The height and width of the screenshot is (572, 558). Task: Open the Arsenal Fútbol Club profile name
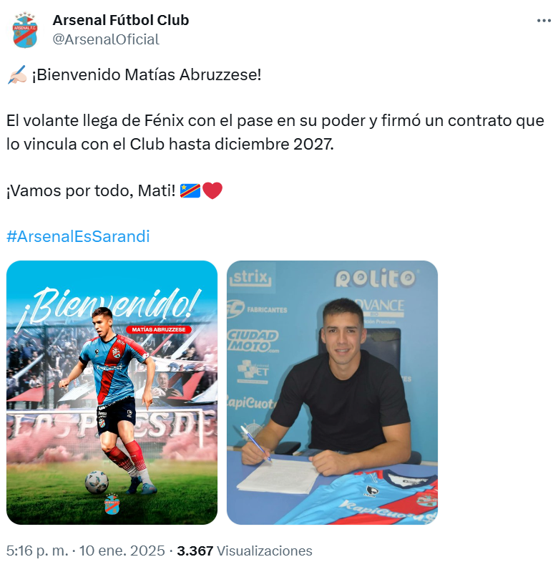click(x=121, y=20)
